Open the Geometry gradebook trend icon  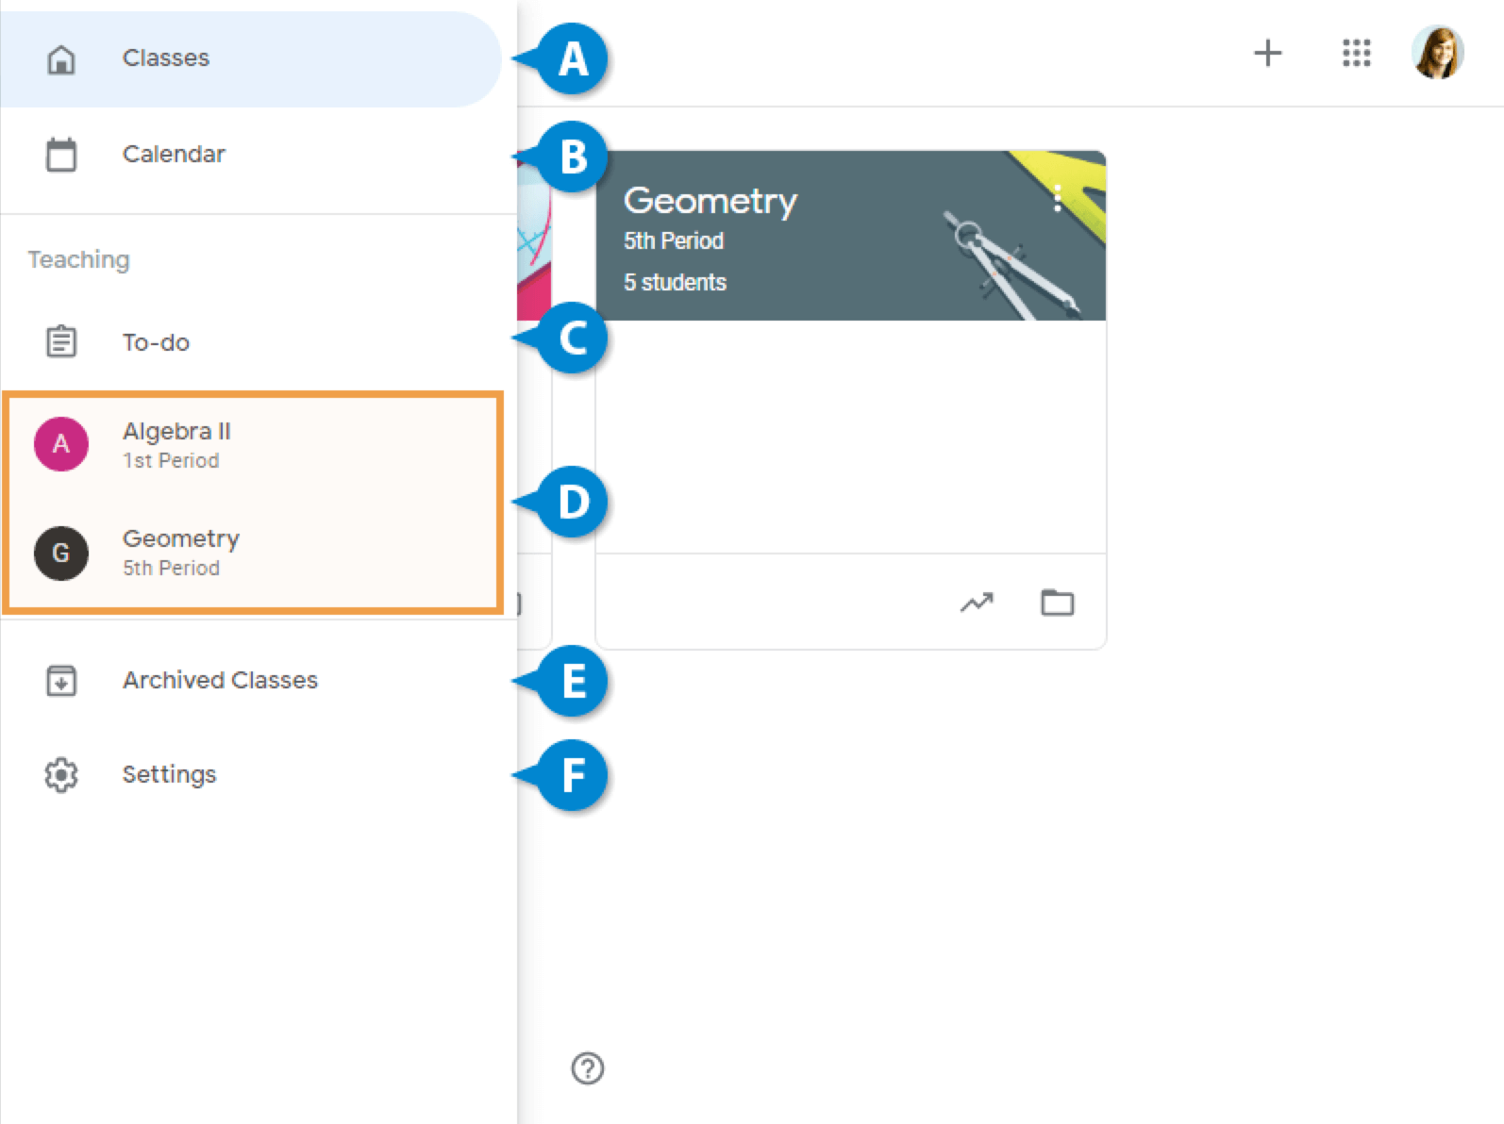(x=977, y=603)
